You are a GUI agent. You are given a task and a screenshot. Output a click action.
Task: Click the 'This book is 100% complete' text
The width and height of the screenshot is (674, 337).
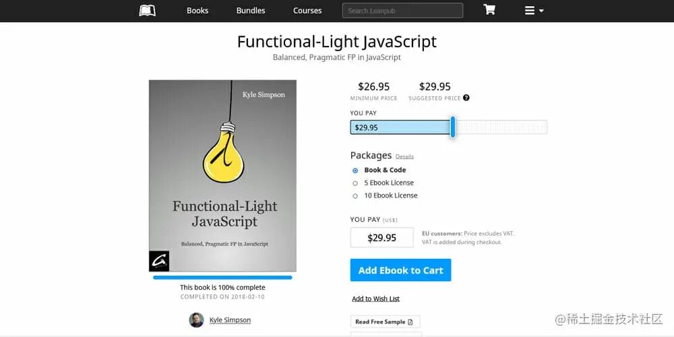pos(222,288)
